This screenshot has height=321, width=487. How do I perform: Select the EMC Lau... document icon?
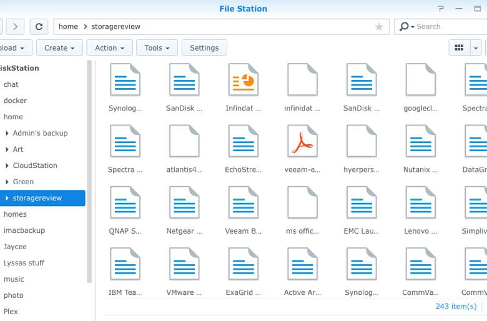click(x=362, y=202)
